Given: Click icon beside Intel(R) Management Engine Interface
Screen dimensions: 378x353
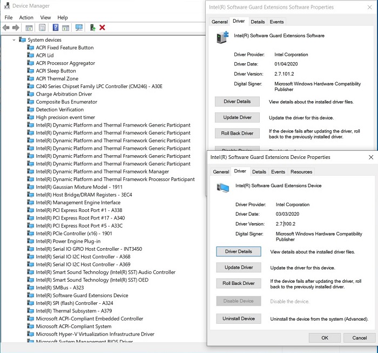Looking at the screenshot, I should point(31,202).
